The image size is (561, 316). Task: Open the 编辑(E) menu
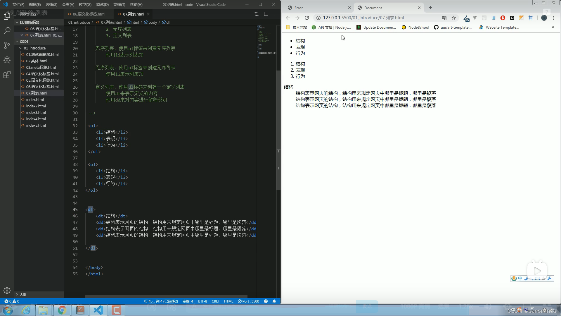35,4
